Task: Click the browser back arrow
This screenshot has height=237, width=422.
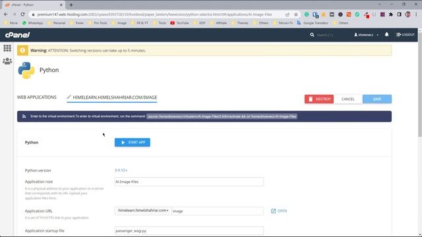Action: pos(6,14)
